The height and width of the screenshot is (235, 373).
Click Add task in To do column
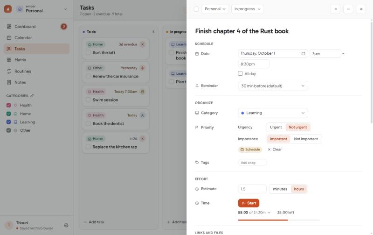[94, 222]
